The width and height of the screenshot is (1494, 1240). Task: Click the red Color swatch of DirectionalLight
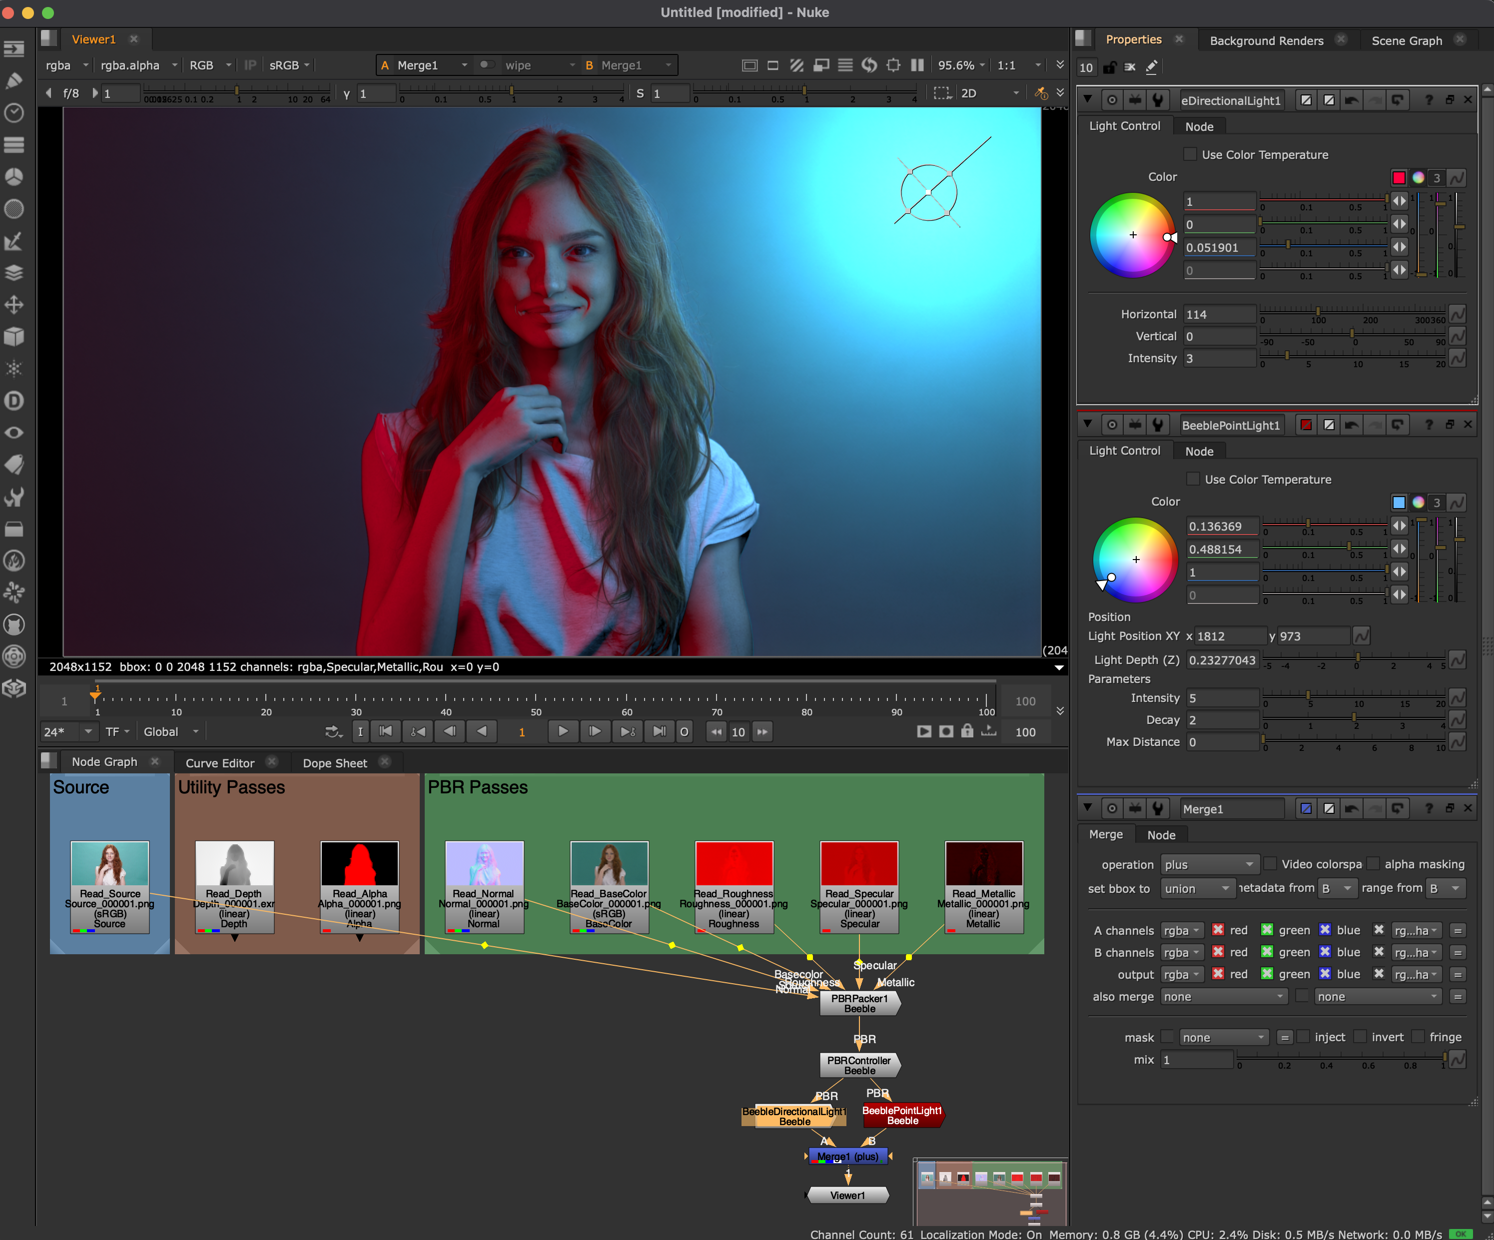tap(1399, 178)
